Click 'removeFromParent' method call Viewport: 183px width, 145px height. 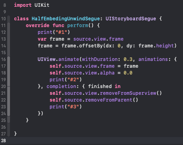pos(109,100)
